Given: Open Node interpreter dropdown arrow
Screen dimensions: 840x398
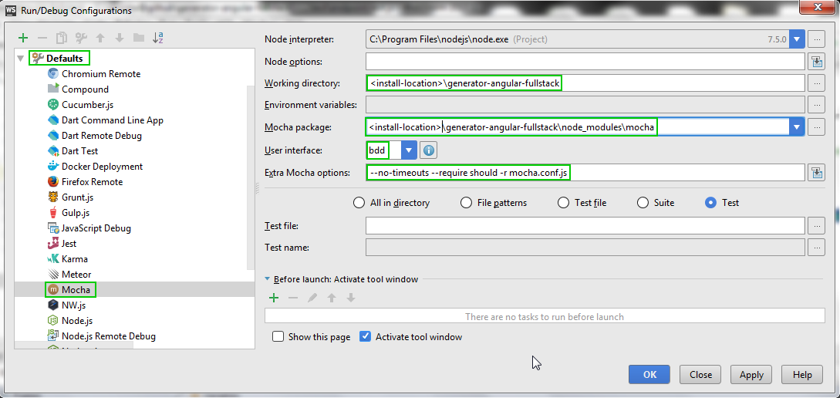Looking at the screenshot, I should [797, 39].
